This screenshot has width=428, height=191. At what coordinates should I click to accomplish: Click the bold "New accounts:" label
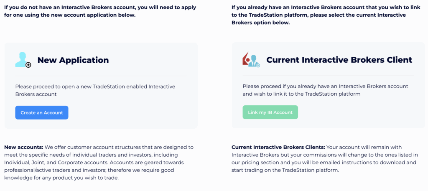(23, 147)
